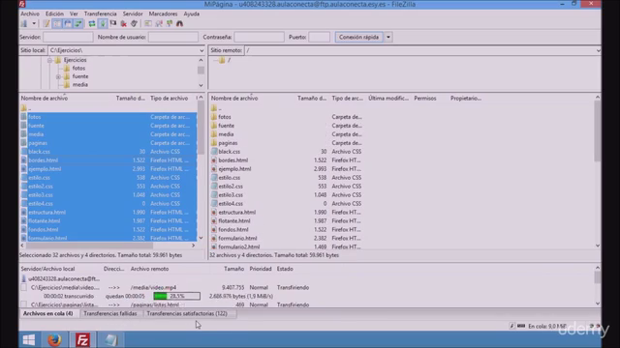This screenshot has width=620, height=348.
Task: Sort local list by Nombre de archivo
Action: (45, 99)
